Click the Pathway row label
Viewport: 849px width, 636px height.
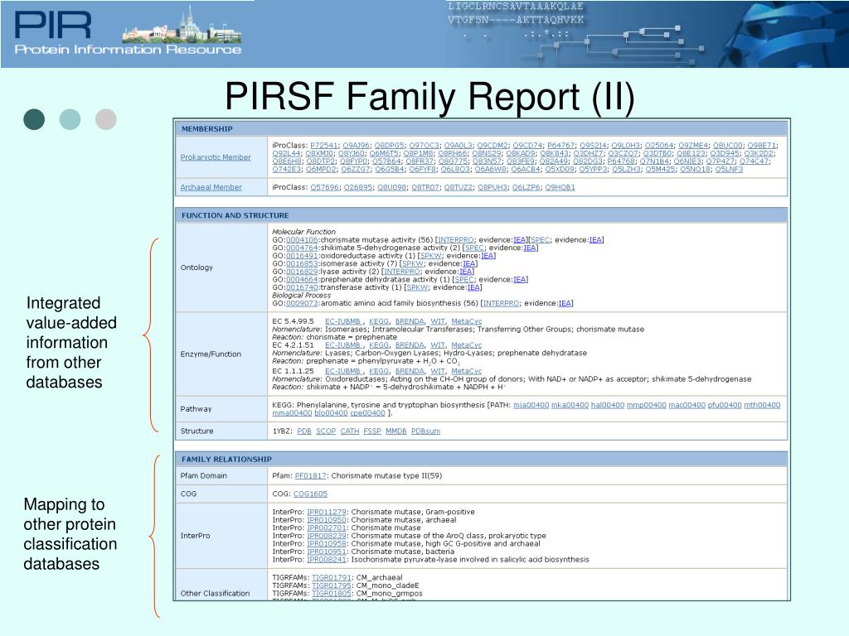point(196,409)
